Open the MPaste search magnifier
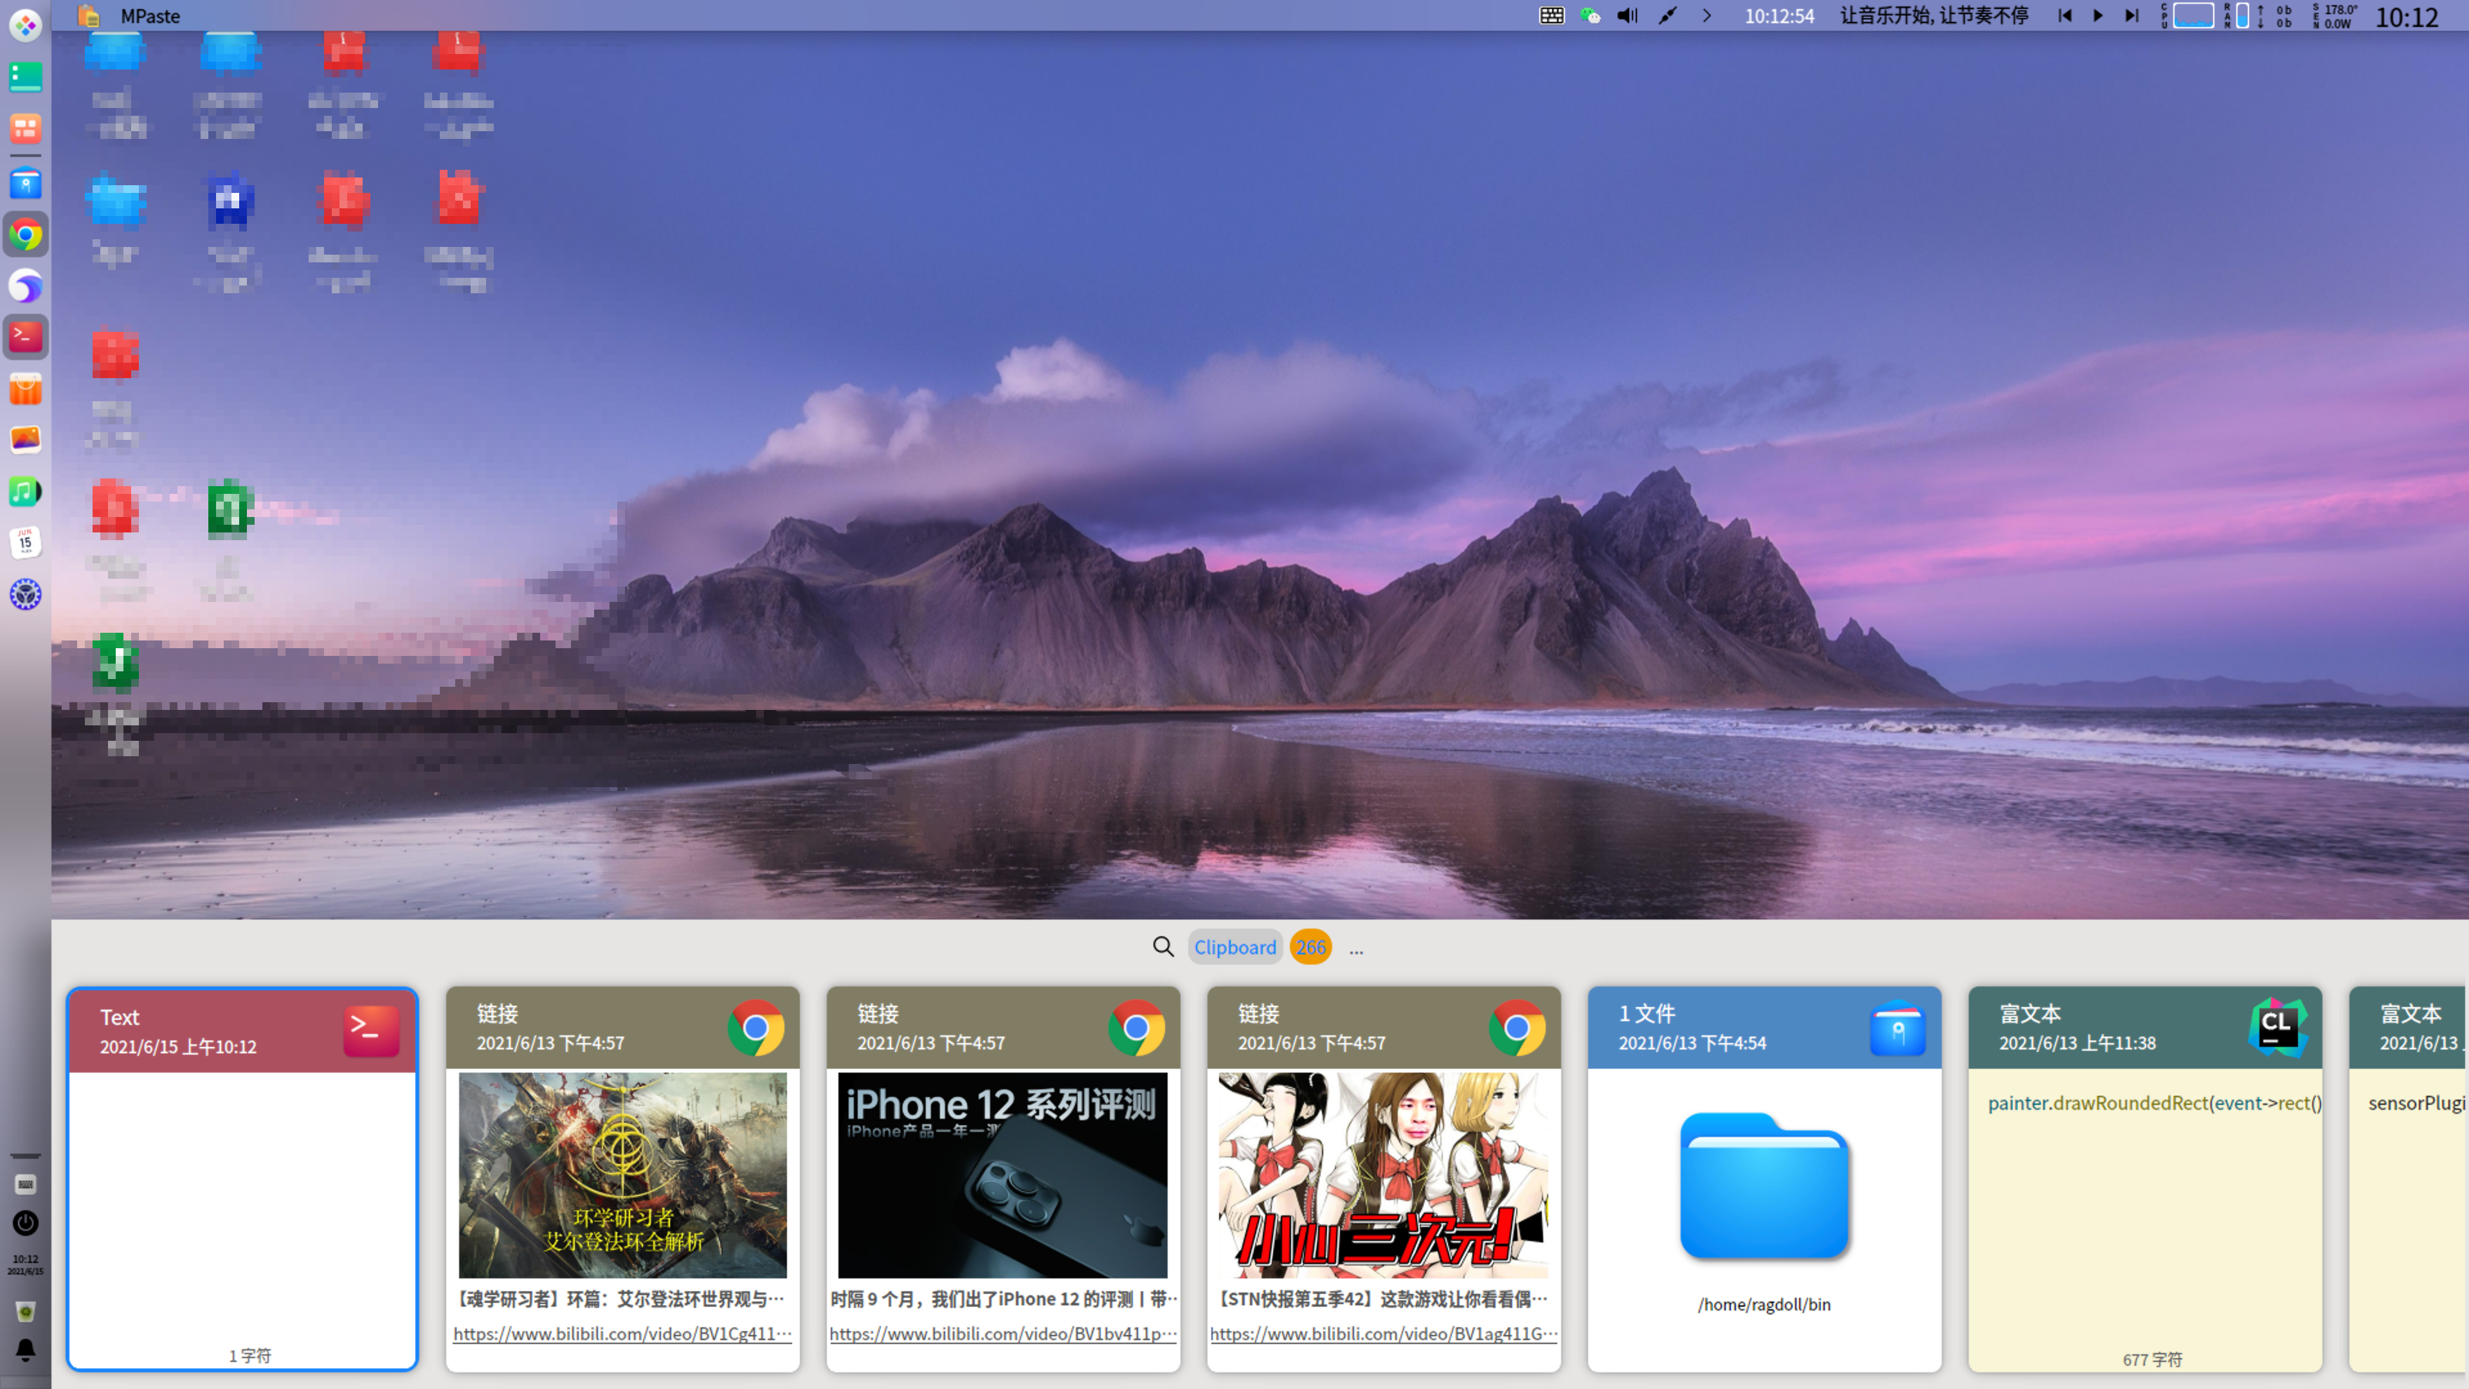 (1162, 947)
